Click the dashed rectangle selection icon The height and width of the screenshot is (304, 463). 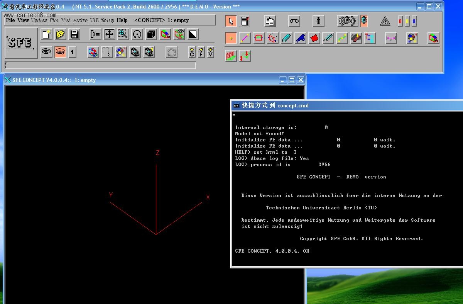click(x=107, y=52)
